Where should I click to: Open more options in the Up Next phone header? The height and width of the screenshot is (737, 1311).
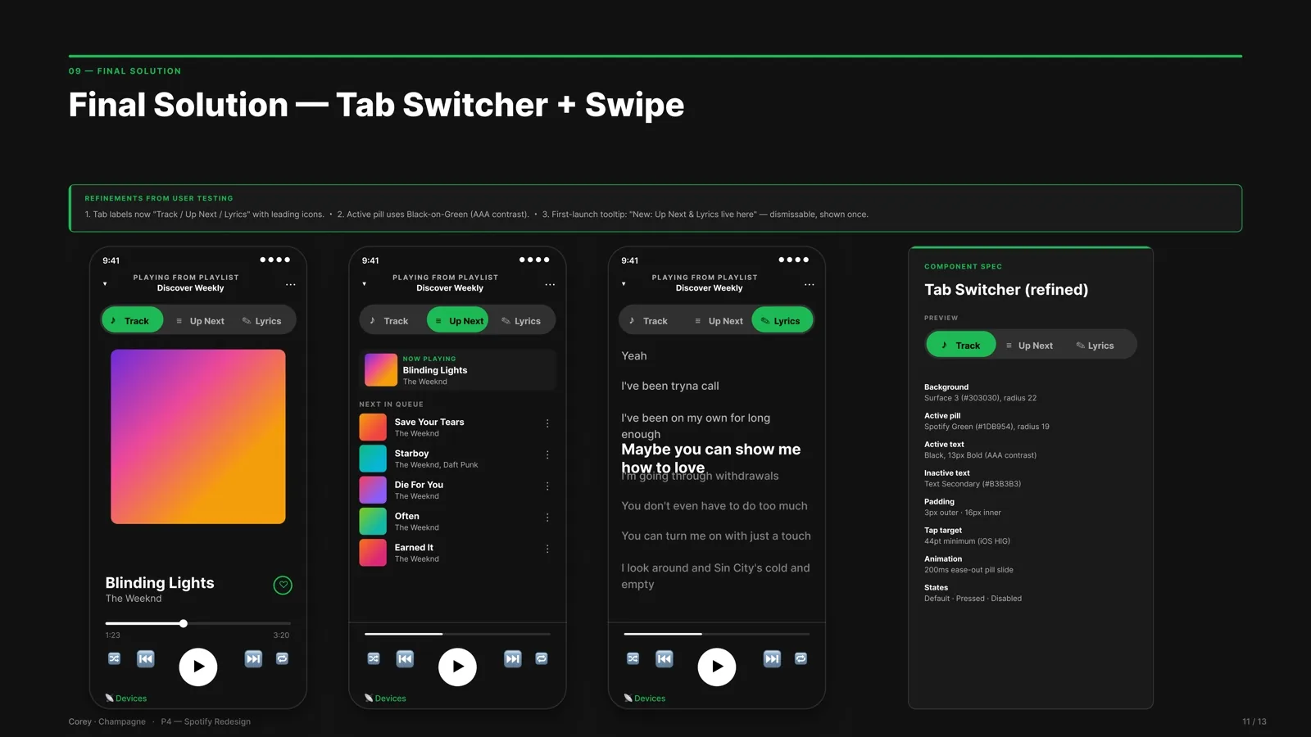550,284
